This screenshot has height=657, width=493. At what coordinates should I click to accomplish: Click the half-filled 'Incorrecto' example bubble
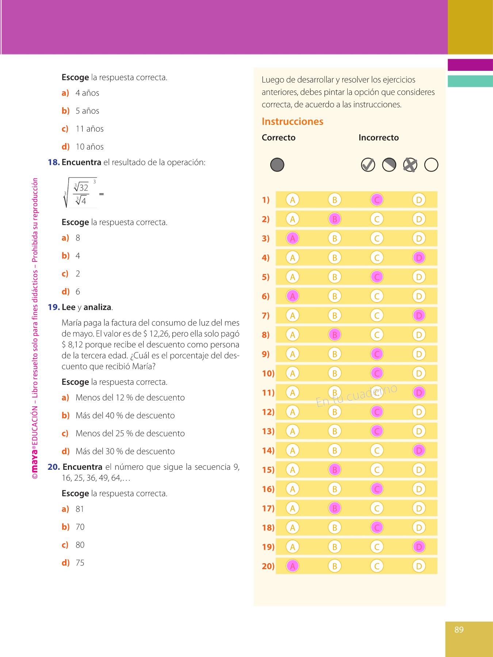point(389,165)
